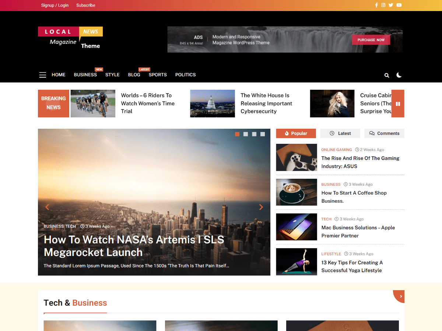Visit the Facebook page icon
The image size is (442, 331).
[x=376, y=5]
